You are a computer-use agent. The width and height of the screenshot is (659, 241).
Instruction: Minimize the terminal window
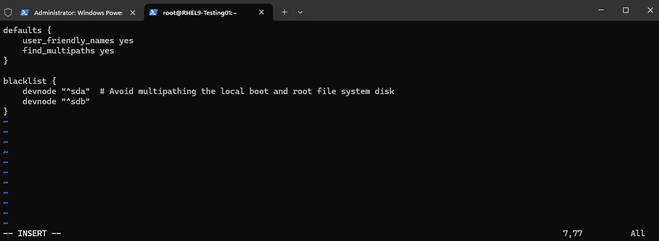pyautogui.click(x=601, y=10)
